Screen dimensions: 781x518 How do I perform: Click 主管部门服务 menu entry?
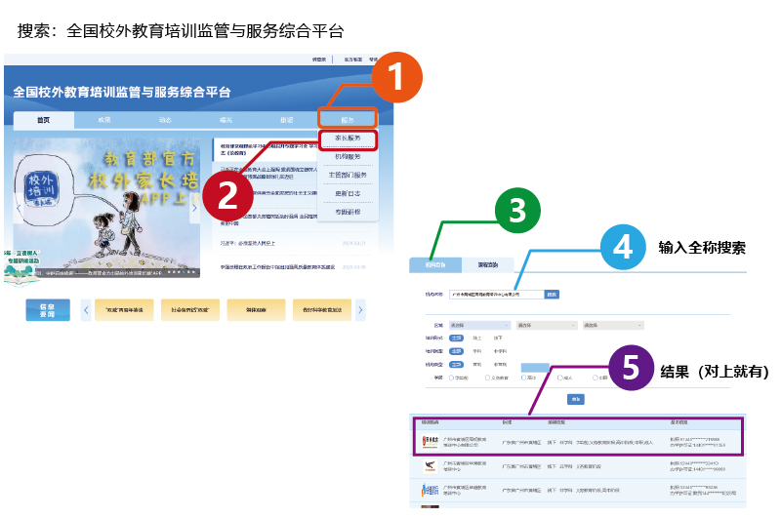pos(347,175)
